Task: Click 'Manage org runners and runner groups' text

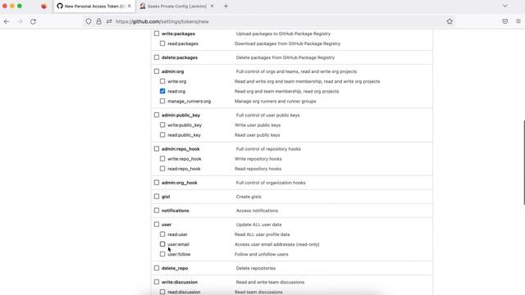Action: coord(276,101)
